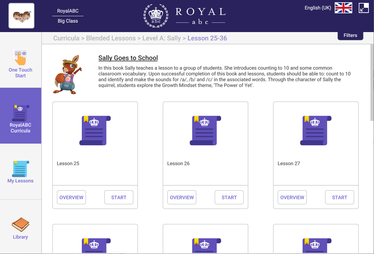Screen dimensions: 374x254
Task: Open Overview for Lesson 26
Action: (182, 197)
